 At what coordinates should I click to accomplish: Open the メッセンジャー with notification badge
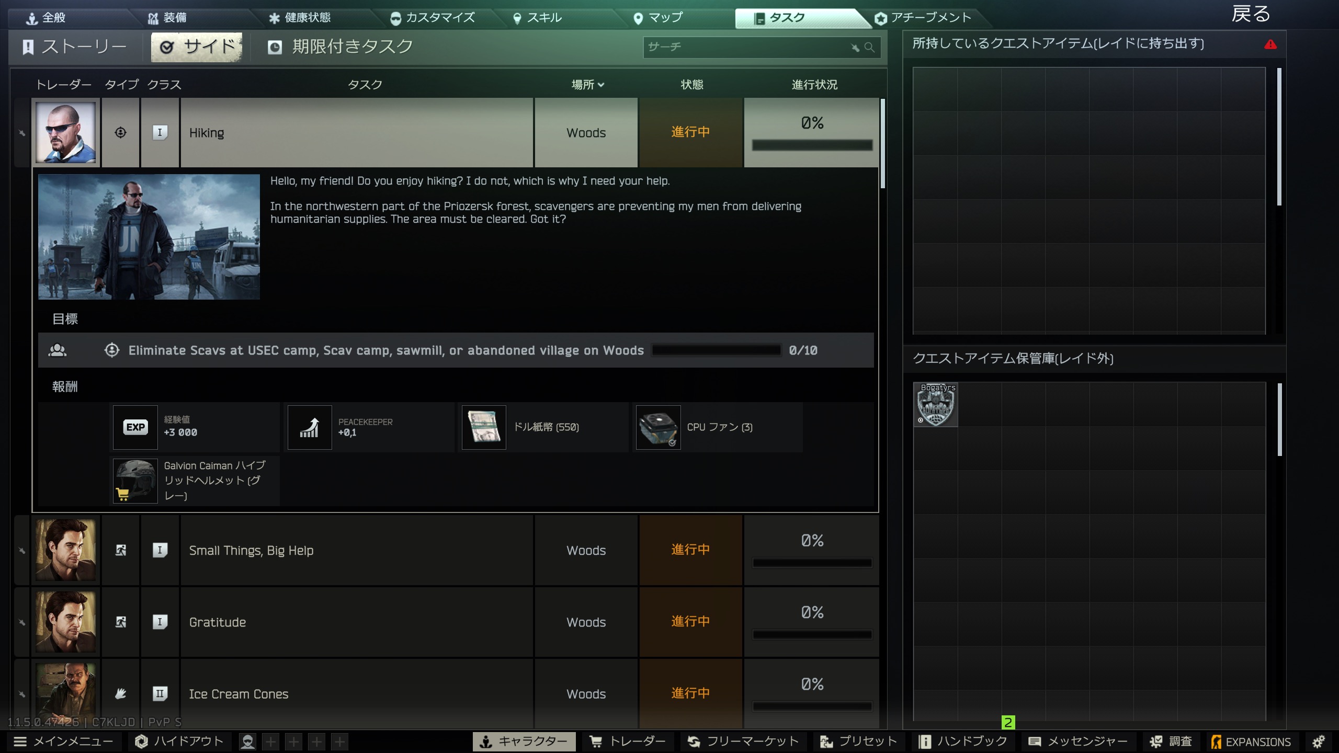coord(1077,741)
